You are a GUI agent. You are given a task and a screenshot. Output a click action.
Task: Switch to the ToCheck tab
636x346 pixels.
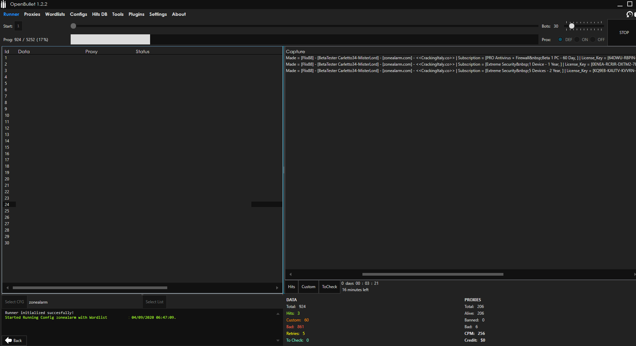pos(329,287)
